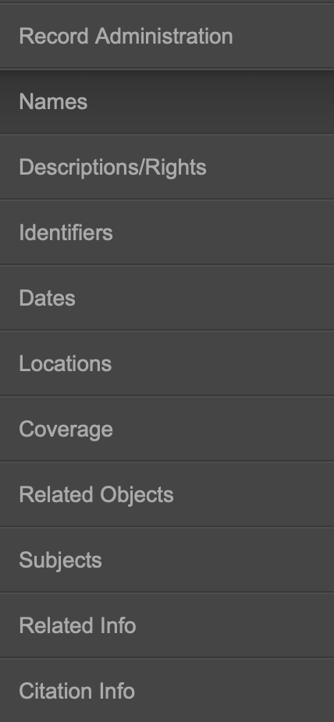Jump to Citation Info at list bottom
The image size is (334, 722).
point(167,690)
